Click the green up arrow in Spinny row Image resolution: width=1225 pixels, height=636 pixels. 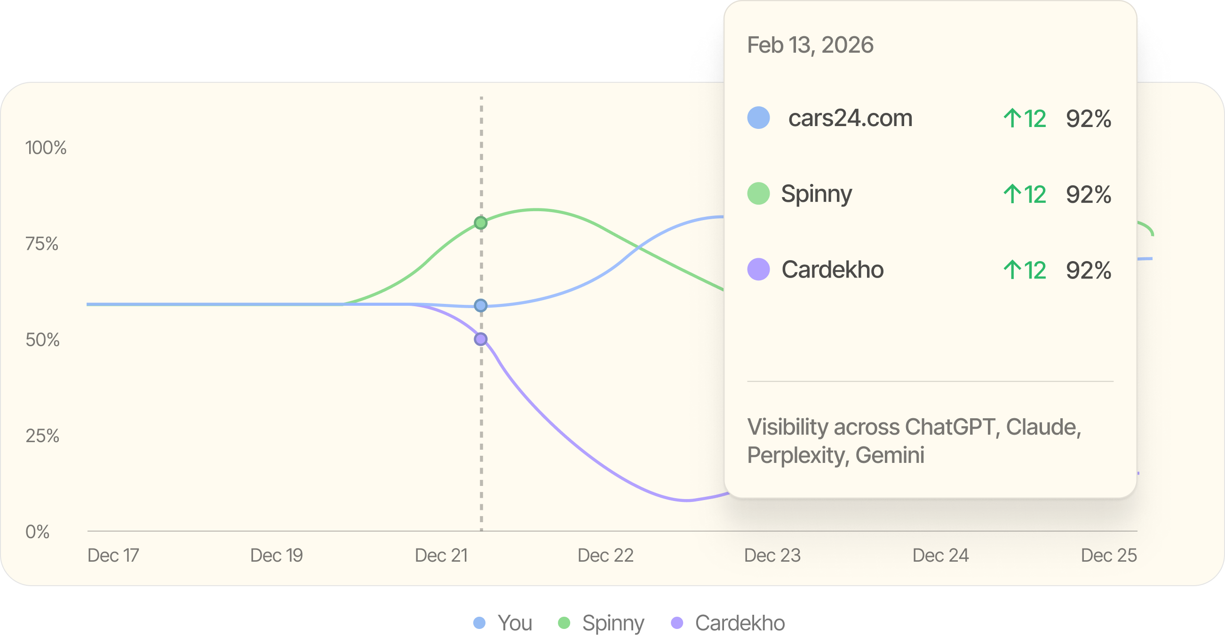tap(1012, 194)
